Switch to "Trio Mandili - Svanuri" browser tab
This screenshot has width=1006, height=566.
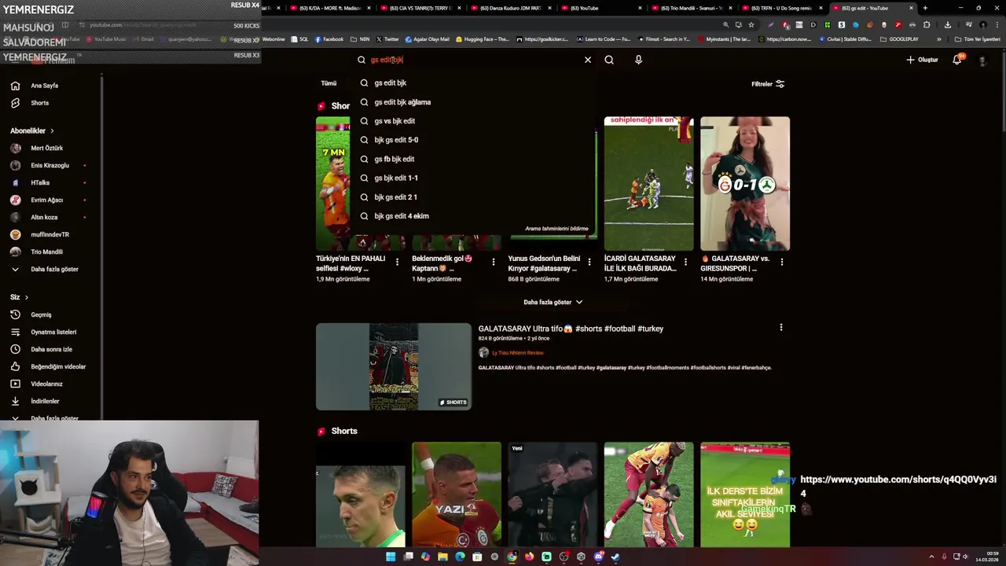pos(690,8)
